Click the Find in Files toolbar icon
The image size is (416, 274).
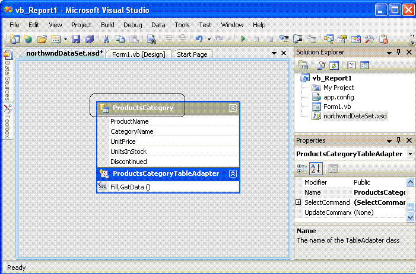pyautogui.click(x=151, y=39)
